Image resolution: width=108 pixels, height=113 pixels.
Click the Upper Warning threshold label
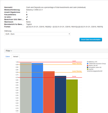point(77,64)
